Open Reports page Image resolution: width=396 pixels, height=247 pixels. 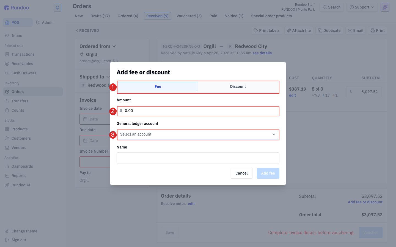coord(33,176)
